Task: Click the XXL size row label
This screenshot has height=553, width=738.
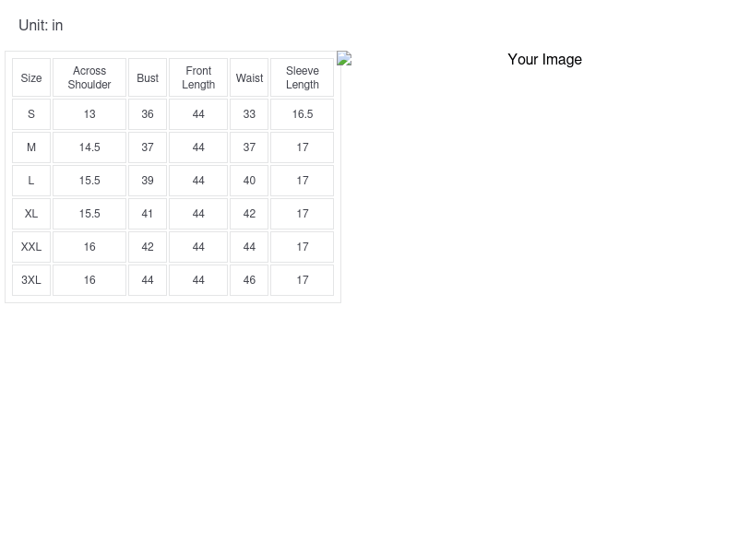Action: coord(31,247)
